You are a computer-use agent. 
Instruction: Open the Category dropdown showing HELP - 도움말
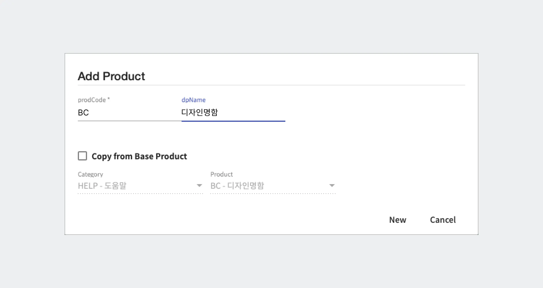click(x=140, y=186)
